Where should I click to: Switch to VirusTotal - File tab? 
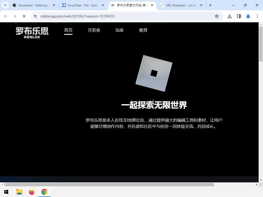(x=83, y=5)
